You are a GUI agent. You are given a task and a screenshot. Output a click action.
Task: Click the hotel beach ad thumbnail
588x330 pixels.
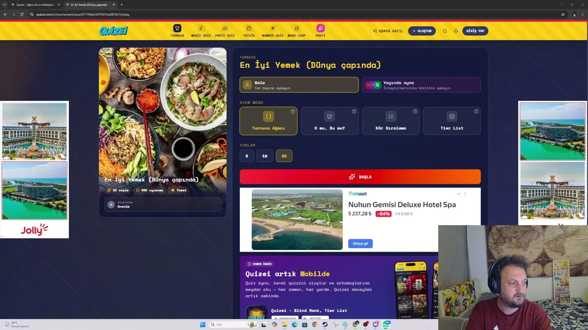point(297,220)
